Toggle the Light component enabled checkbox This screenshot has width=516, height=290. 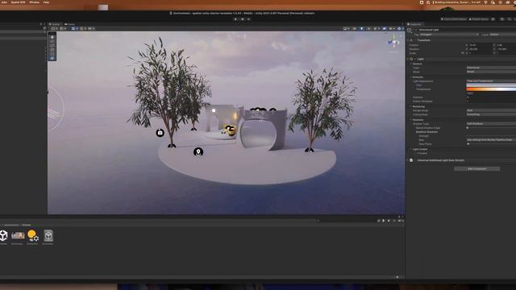pos(415,59)
